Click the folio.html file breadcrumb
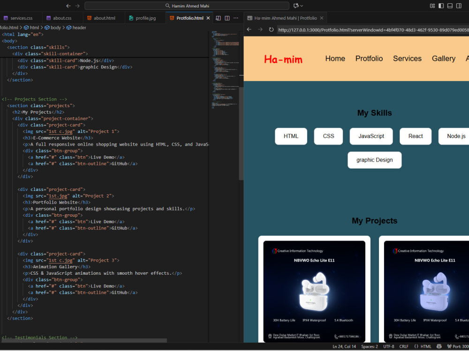Image resolution: width=469 pixels, height=351 pixels. [x=9, y=28]
